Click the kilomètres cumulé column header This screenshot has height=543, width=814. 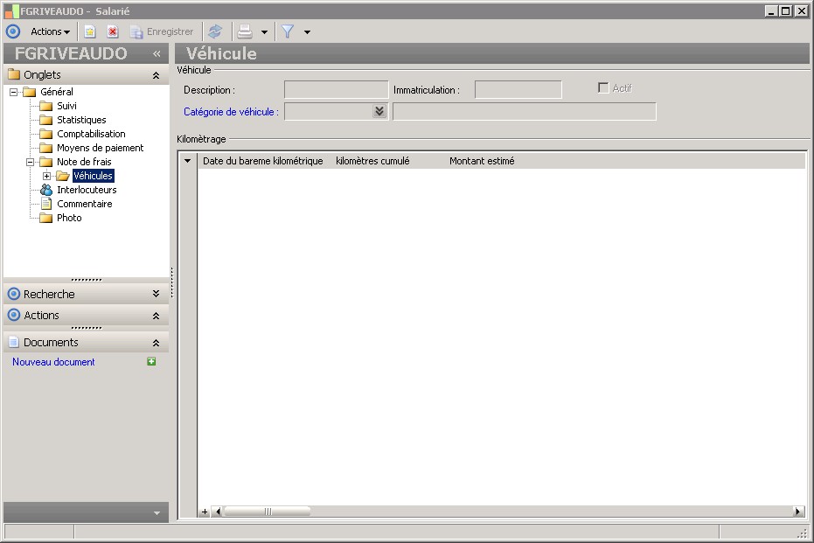[372, 161]
